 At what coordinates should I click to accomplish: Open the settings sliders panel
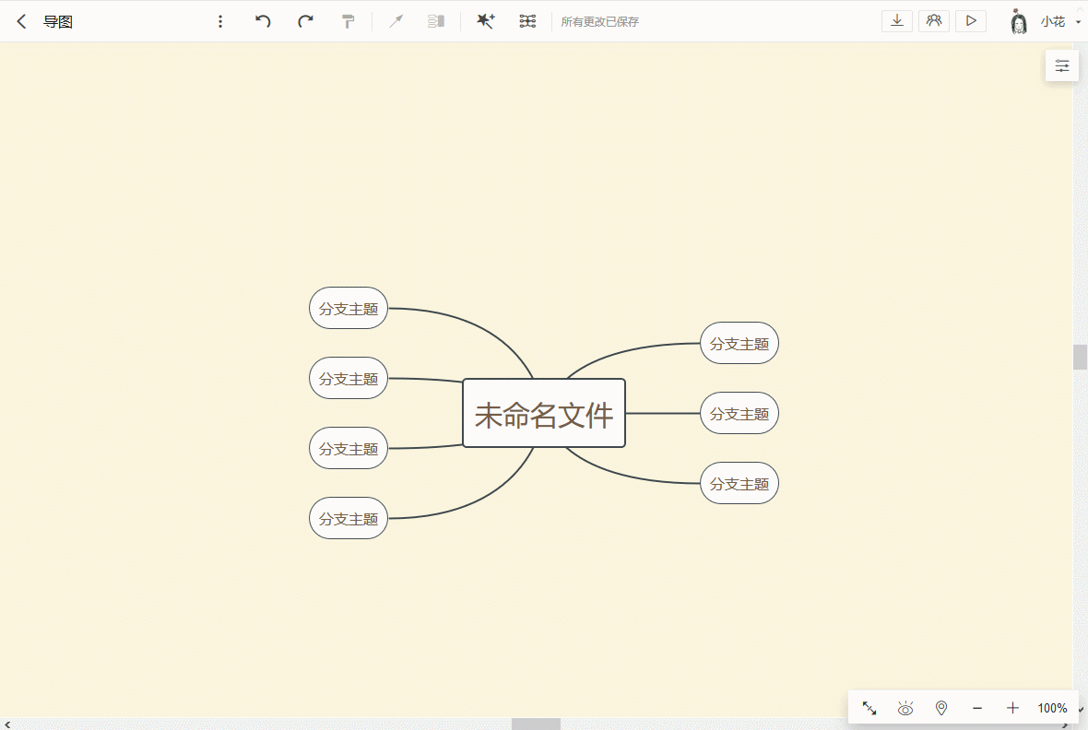1061,66
